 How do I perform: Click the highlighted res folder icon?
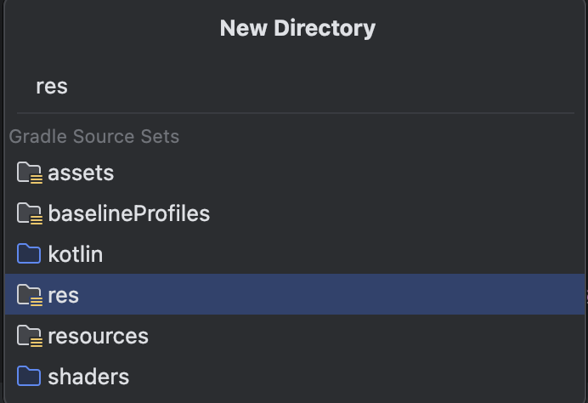(x=29, y=295)
